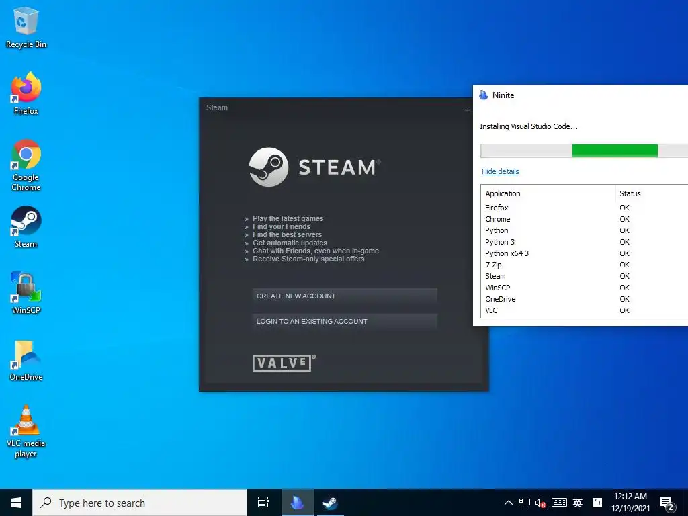Click 'Chat with Friends, even when in-game'
This screenshot has height=516, width=688.
click(316, 251)
